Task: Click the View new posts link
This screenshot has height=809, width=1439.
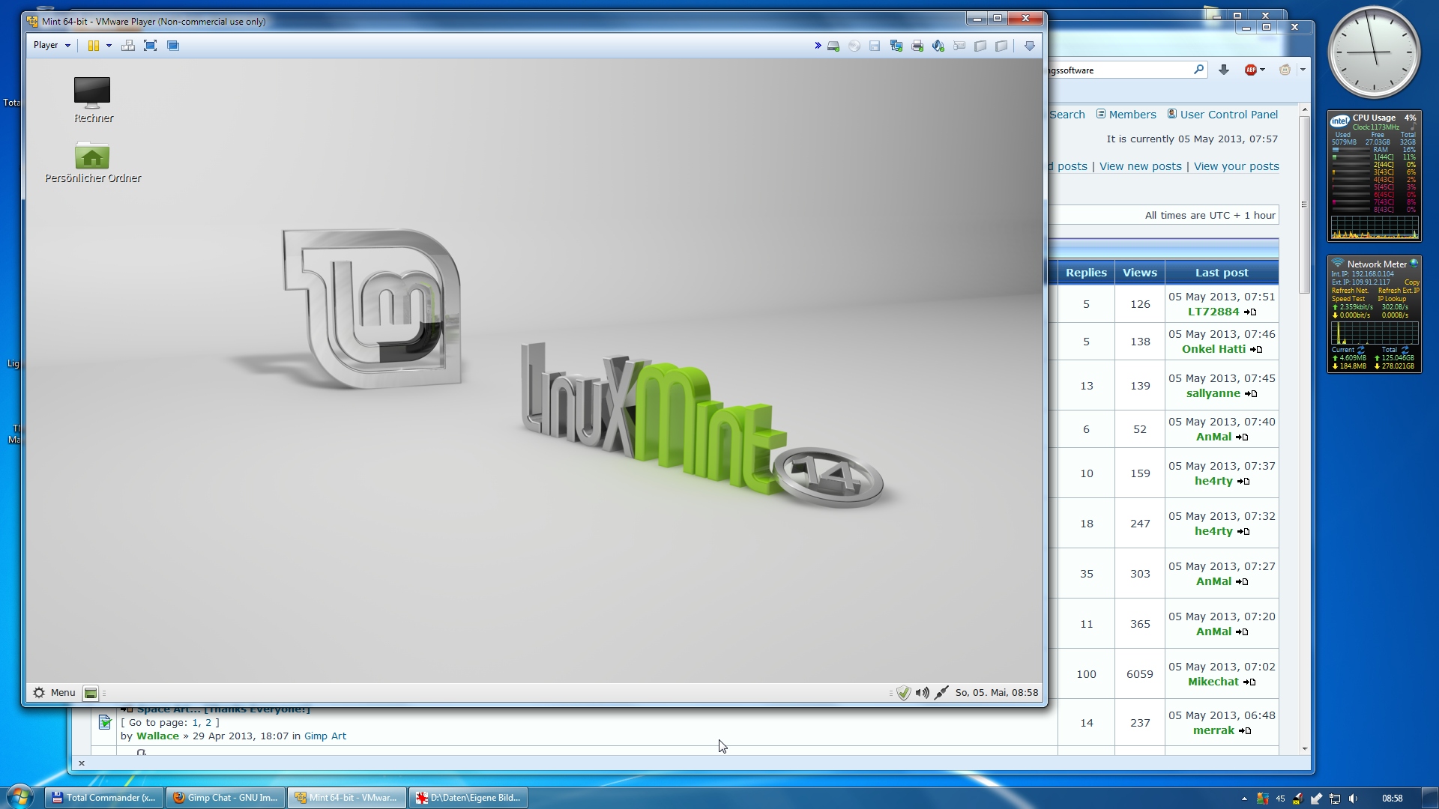Action: (x=1140, y=166)
